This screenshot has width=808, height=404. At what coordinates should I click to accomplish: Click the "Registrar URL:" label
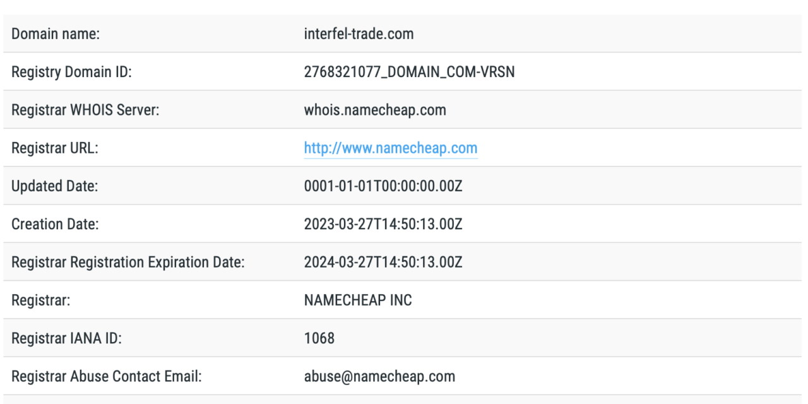[55, 148]
